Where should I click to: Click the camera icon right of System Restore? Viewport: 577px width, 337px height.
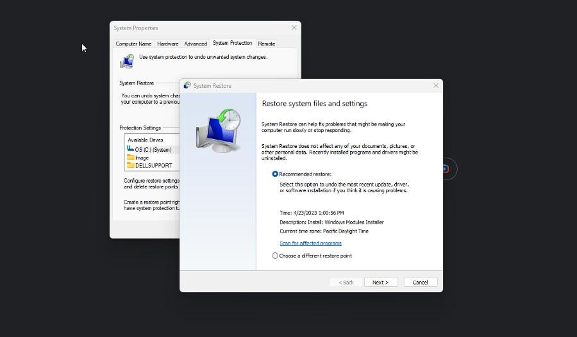point(446,168)
